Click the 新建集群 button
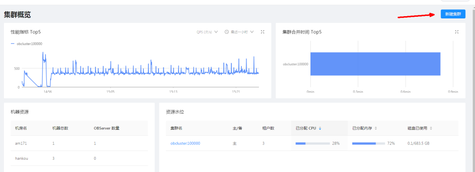 (453, 14)
